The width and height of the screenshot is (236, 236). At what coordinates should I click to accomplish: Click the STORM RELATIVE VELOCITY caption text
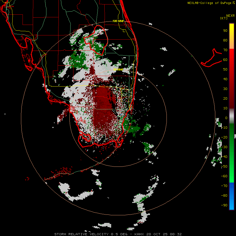pyautogui.click(x=82, y=234)
